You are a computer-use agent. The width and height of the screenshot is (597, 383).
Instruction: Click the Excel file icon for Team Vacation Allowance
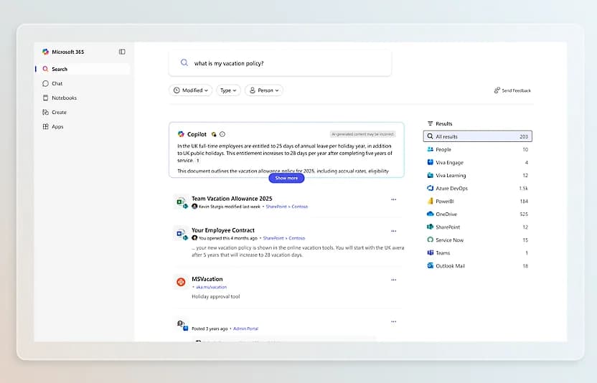tap(182, 202)
